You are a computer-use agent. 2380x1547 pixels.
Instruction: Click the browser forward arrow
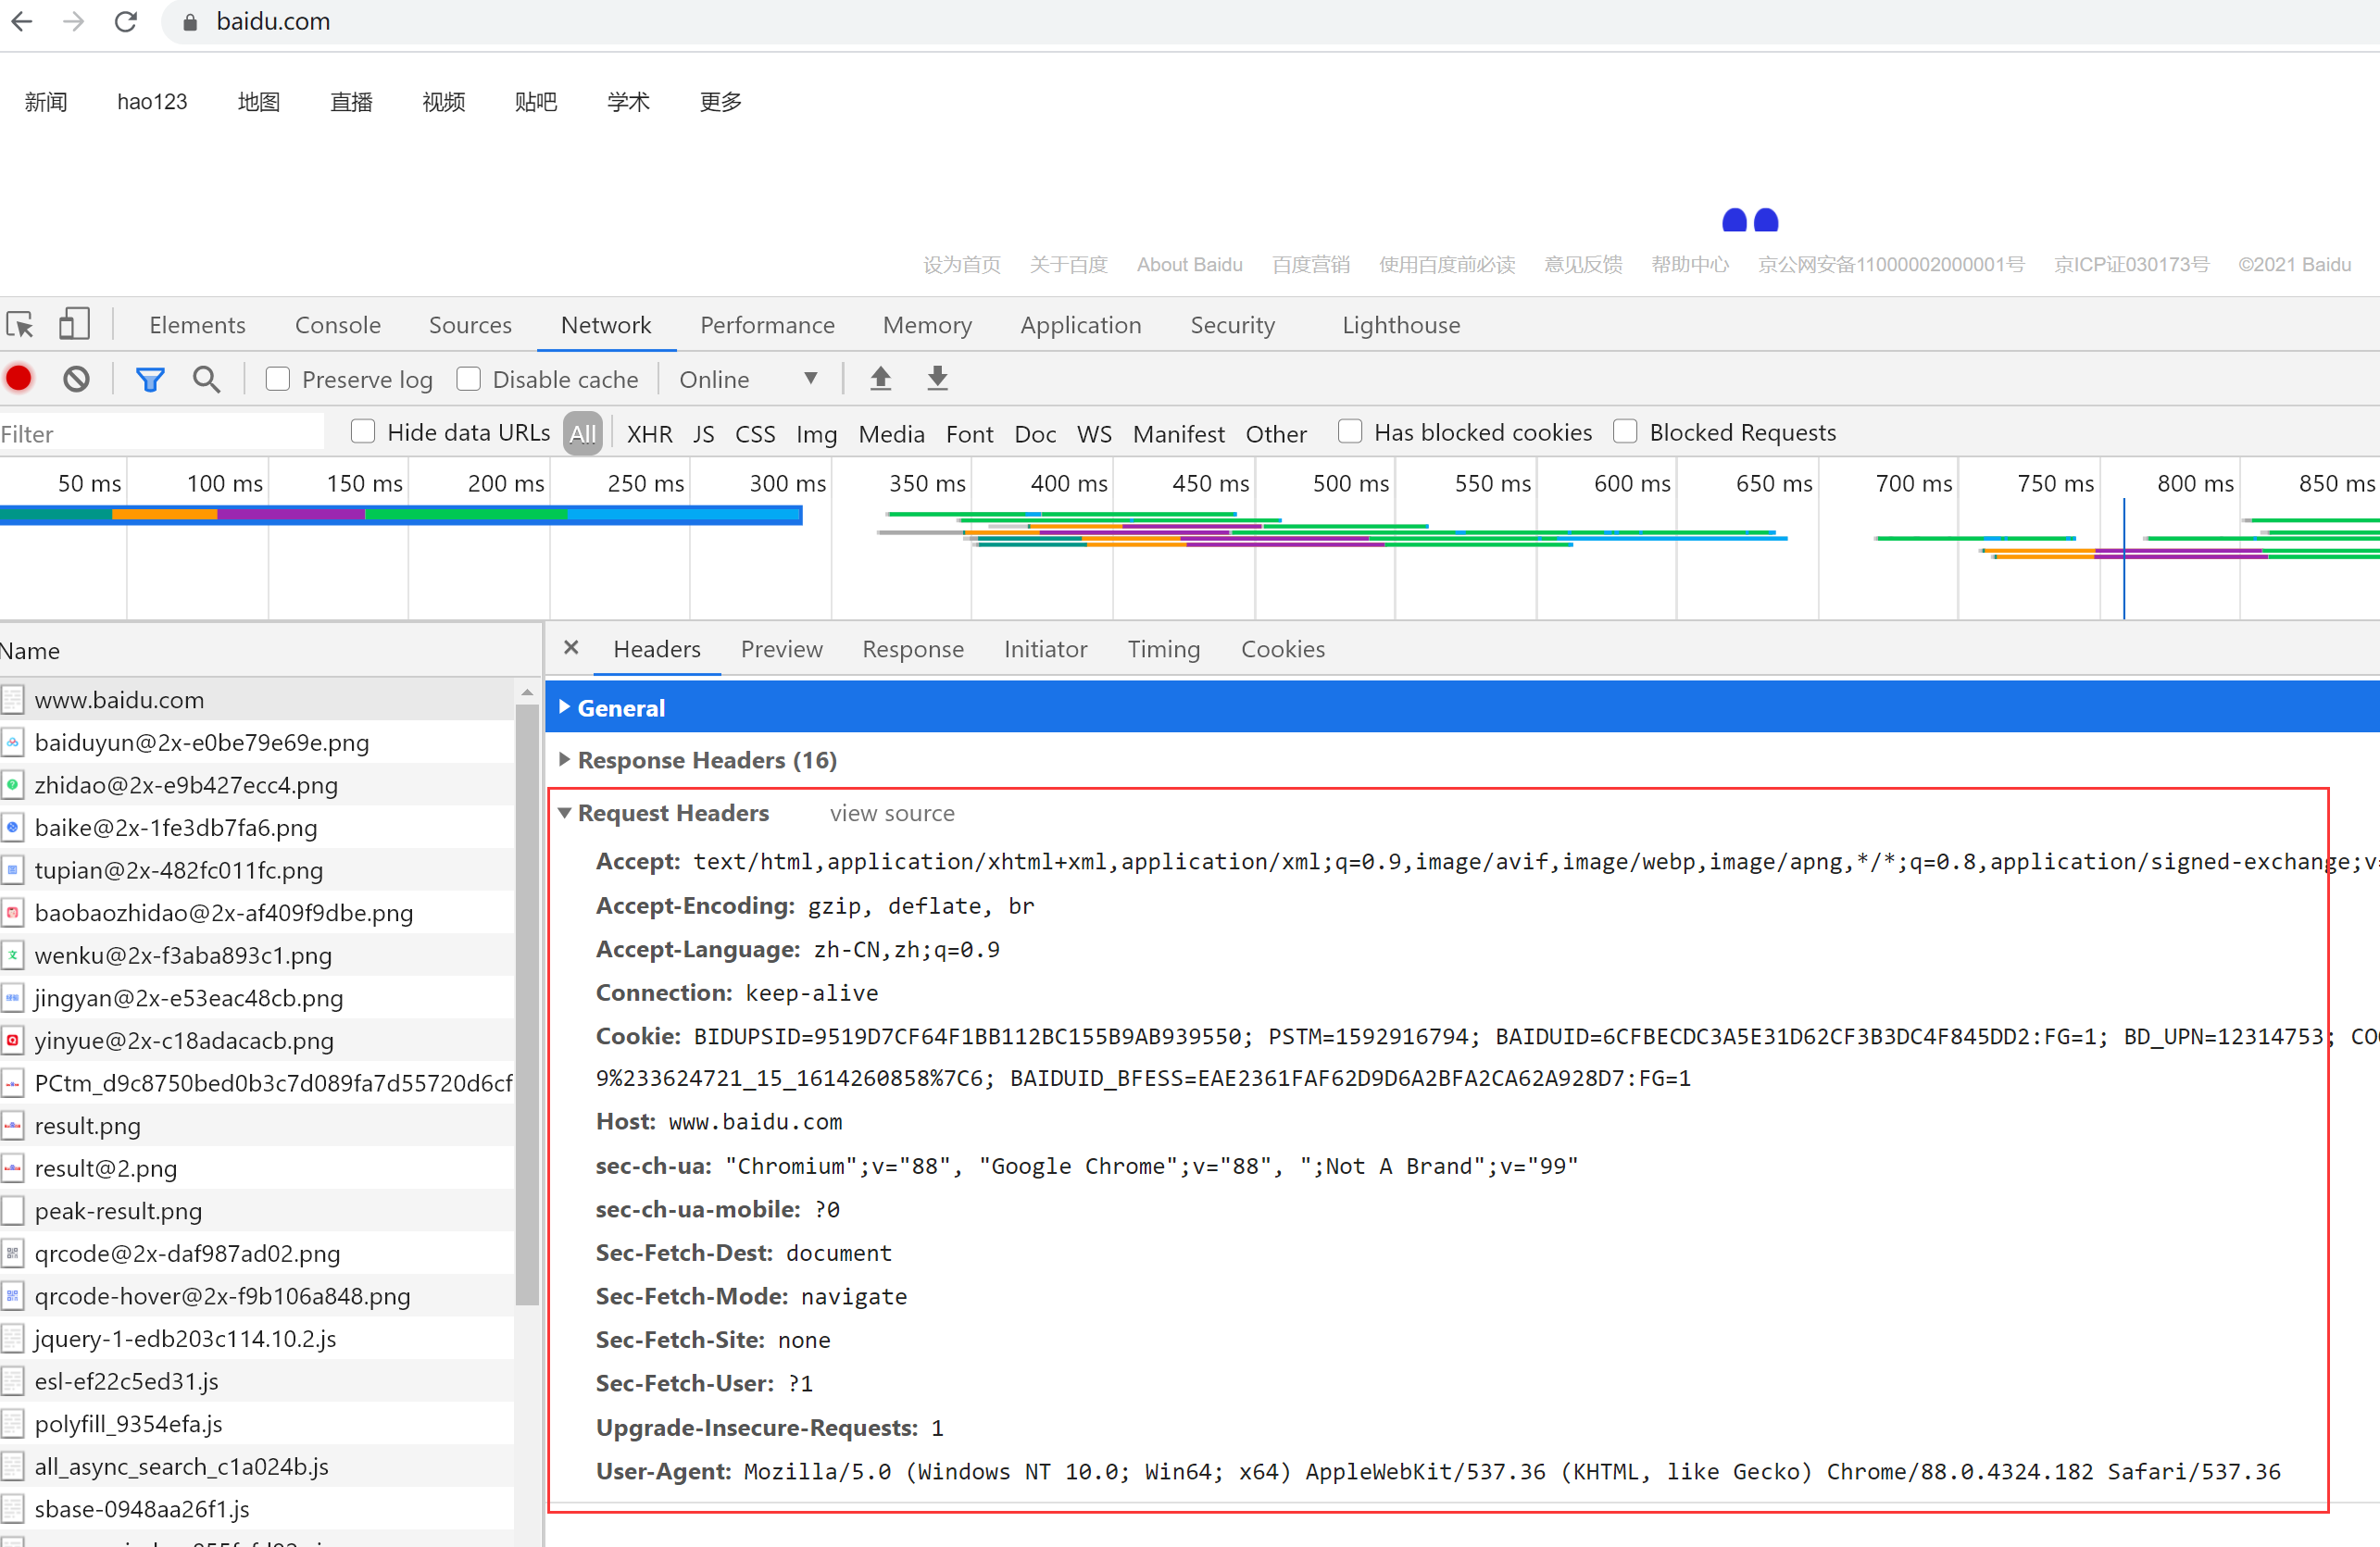[74, 21]
